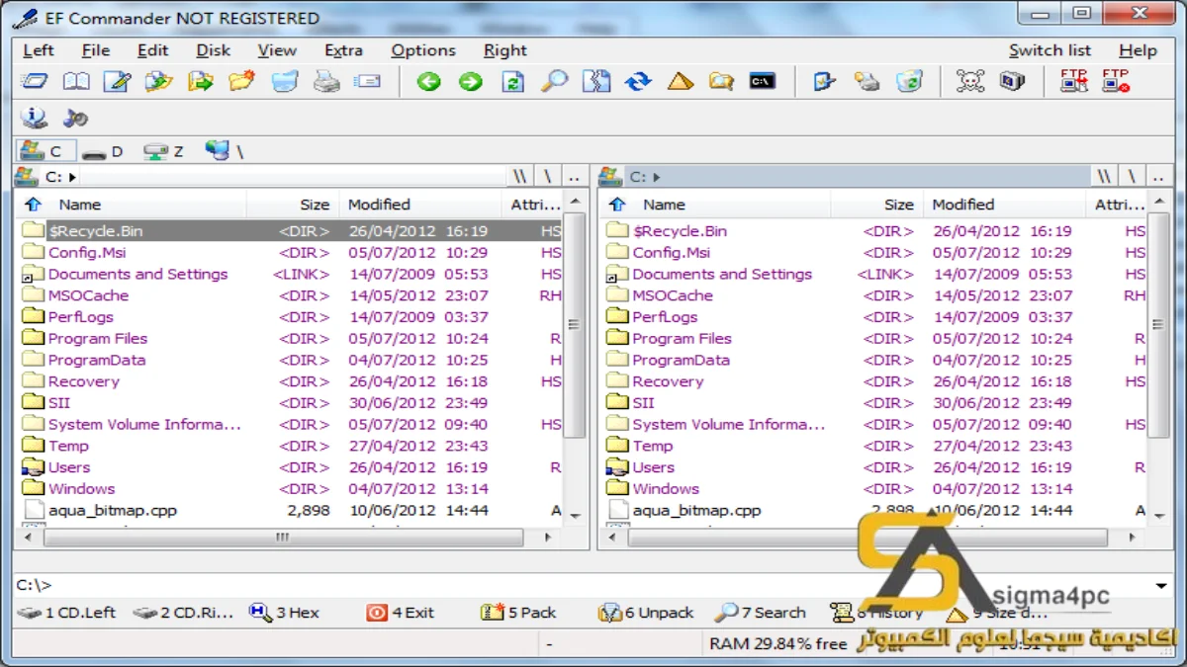1187x667 pixels.
Task: Click the open book view icon
Action: pyautogui.click(x=76, y=82)
